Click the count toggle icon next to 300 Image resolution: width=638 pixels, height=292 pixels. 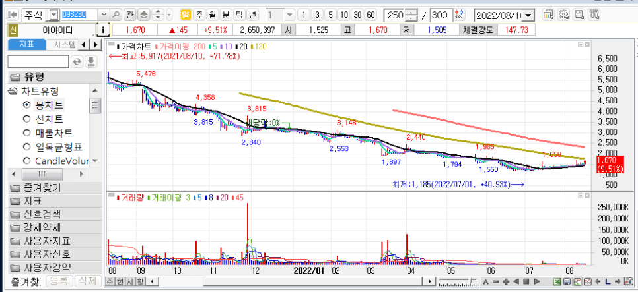click(x=460, y=15)
